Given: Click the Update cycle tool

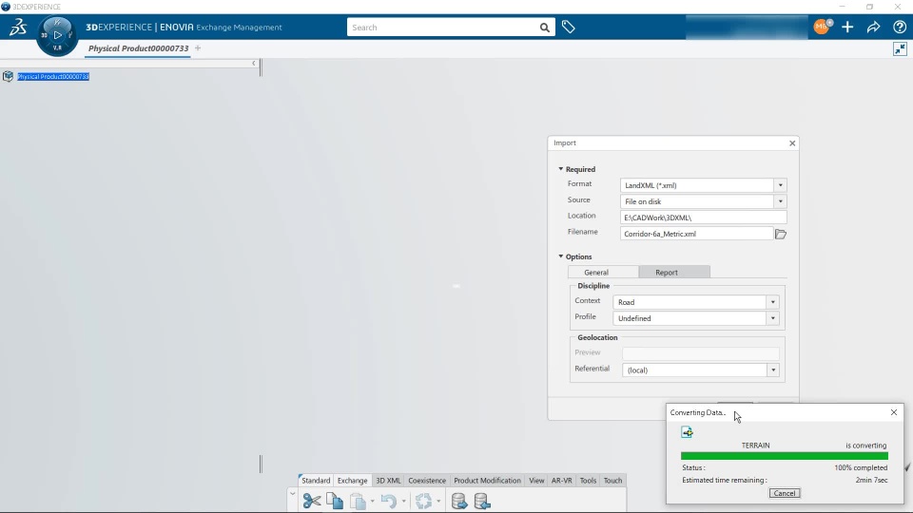Looking at the screenshot, I should [x=423, y=501].
